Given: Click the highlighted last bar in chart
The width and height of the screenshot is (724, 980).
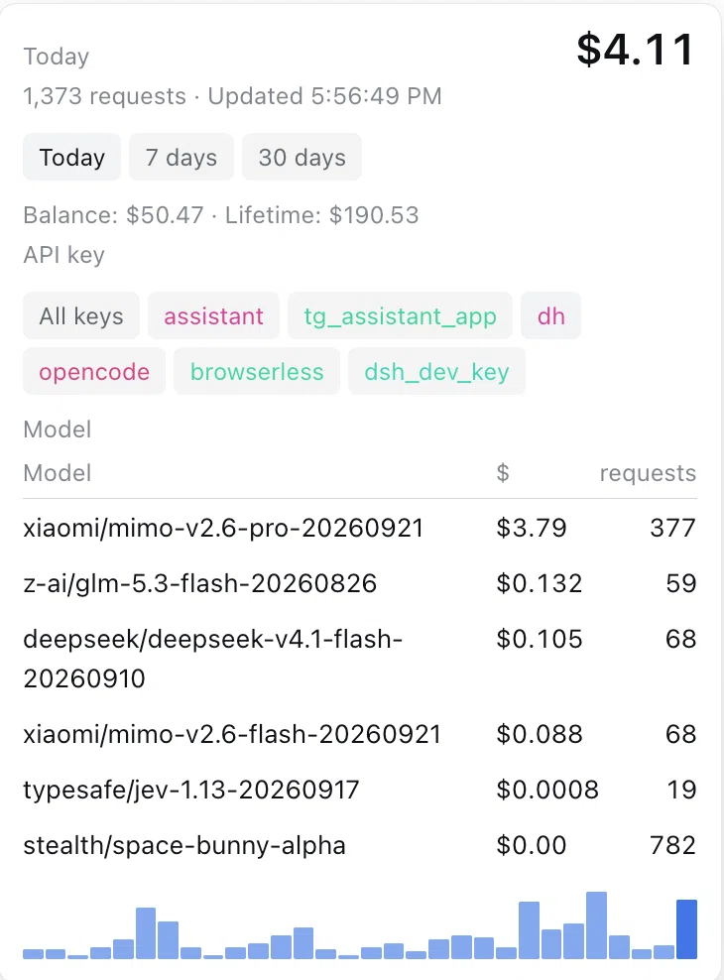Looking at the screenshot, I should pyautogui.click(x=686, y=928).
